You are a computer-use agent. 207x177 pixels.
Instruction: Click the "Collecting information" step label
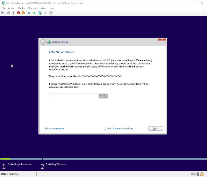tap(20, 164)
